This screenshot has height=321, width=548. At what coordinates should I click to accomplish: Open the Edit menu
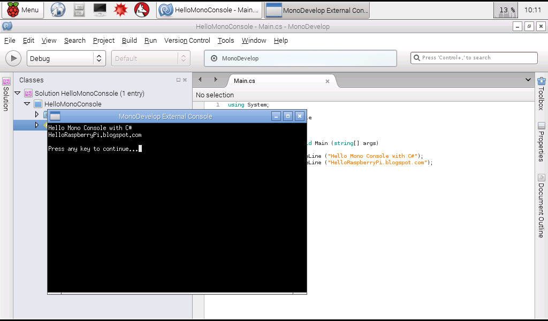coord(29,41)
